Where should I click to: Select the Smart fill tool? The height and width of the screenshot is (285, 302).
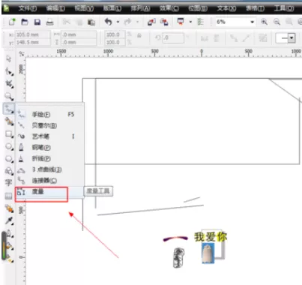point(9,121)
